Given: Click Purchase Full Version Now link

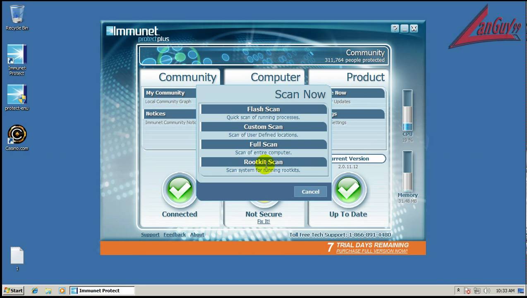Looking at the screenshot, I should pos(372,251).
